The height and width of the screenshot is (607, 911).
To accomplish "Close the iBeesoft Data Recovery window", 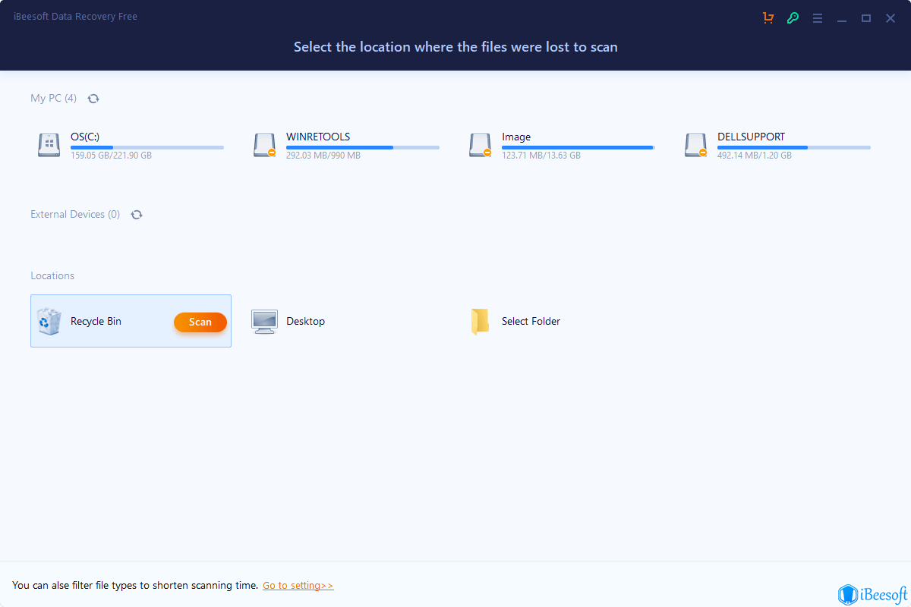I will coord(891,17).
